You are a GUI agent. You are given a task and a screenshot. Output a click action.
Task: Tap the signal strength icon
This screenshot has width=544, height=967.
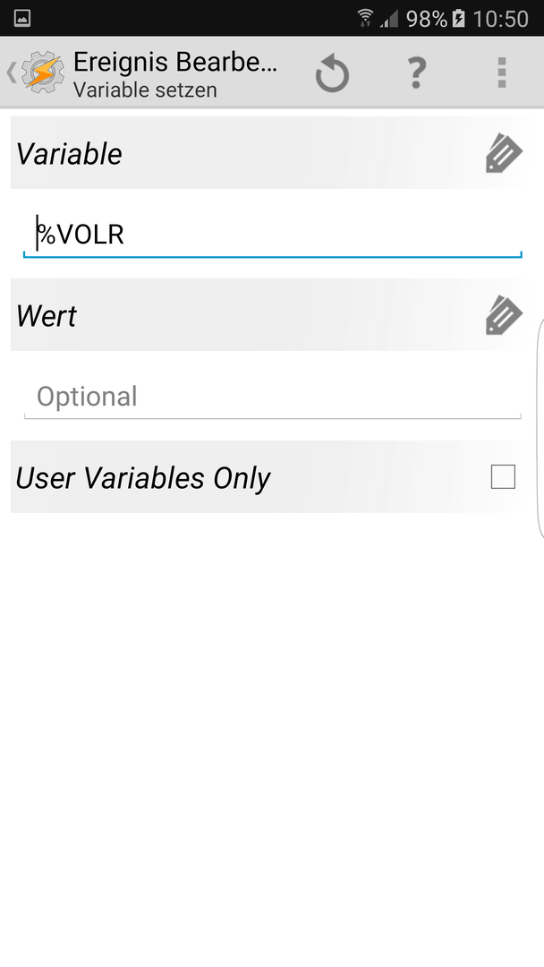[x=388, y=19]
